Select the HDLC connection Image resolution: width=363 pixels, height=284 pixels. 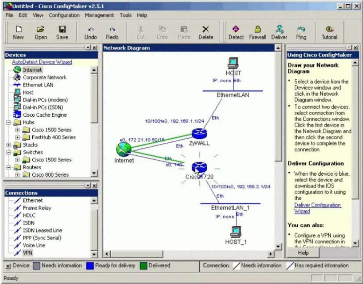click(x=29, y=215)
